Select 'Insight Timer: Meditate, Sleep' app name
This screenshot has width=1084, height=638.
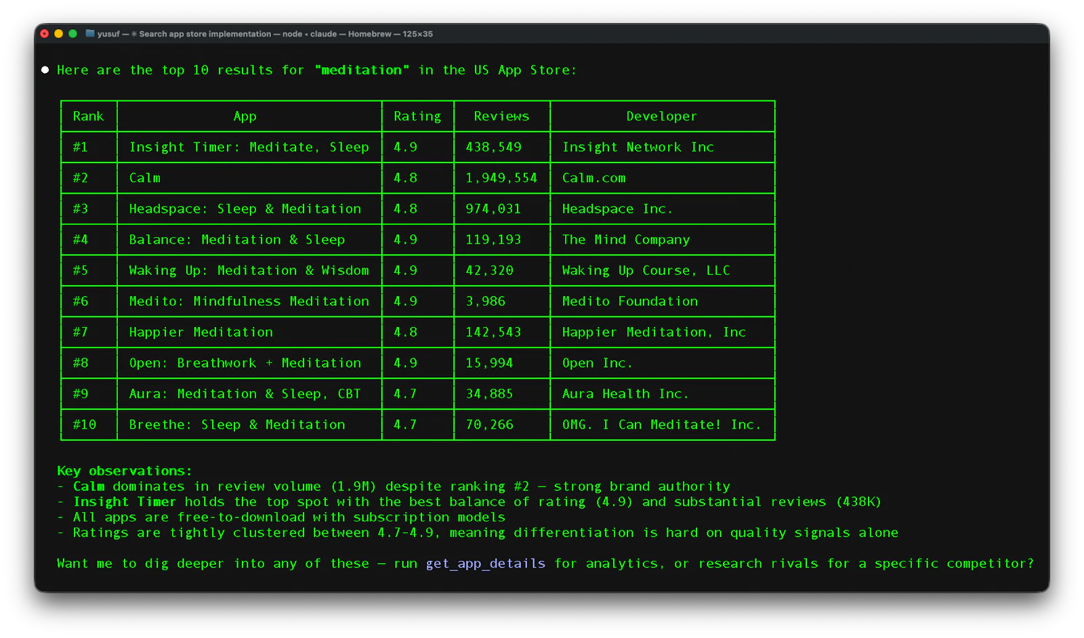(249, 147)
